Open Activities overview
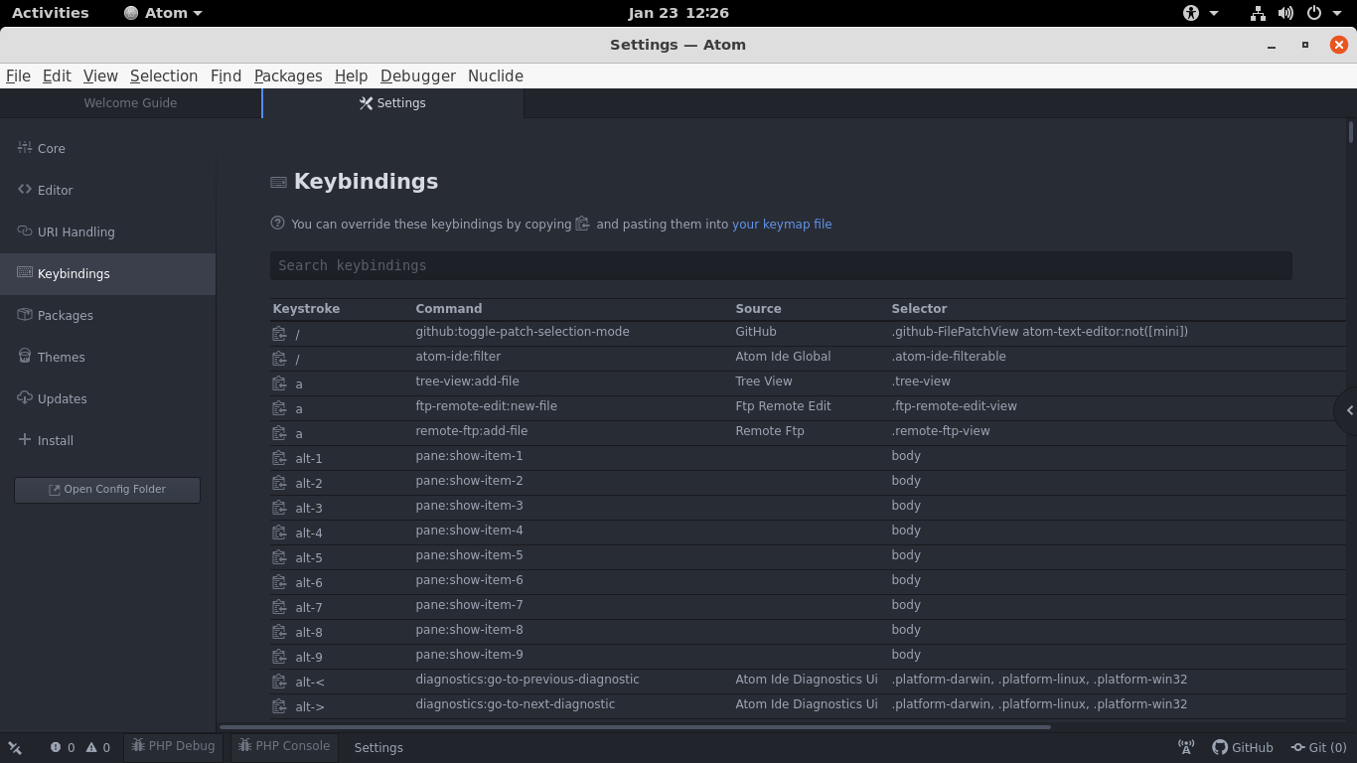Image resolution: width=1357 pixels, height=763 pixels. tap(50, 13)
